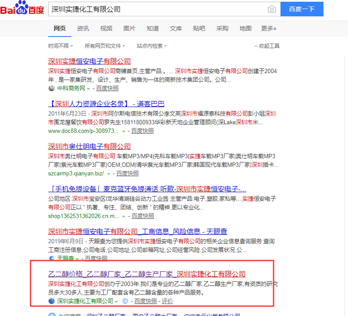Open image search via camera icon
The image size is (348, 316).
click(x=272, y=9)
